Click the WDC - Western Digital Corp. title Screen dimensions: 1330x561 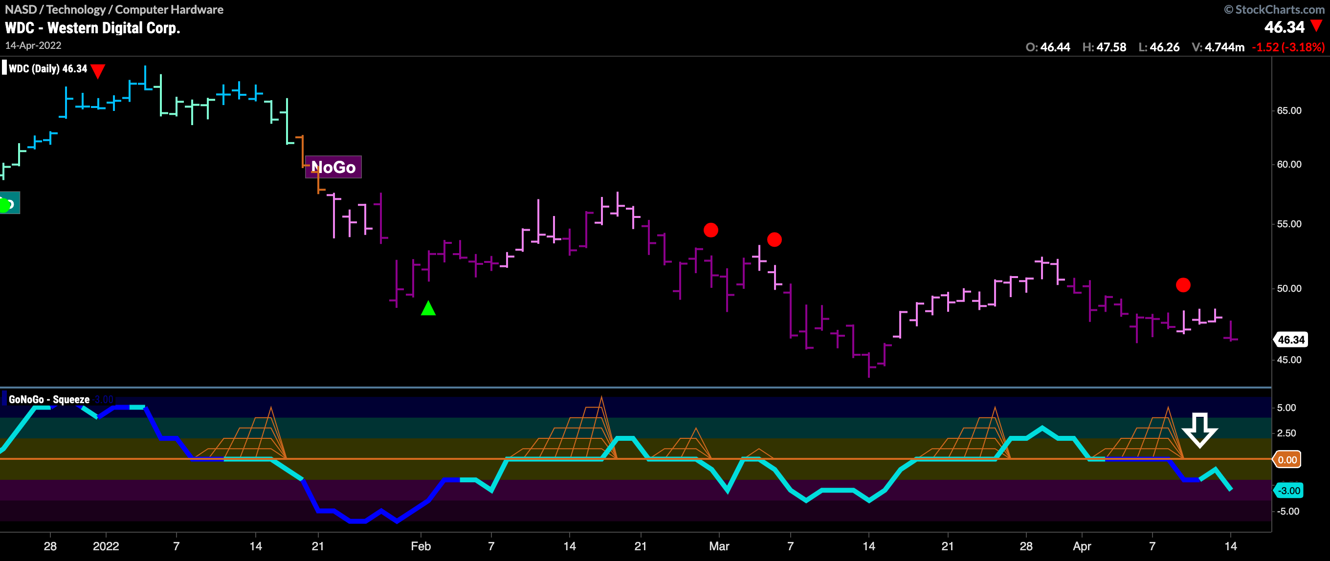(92, 28)
